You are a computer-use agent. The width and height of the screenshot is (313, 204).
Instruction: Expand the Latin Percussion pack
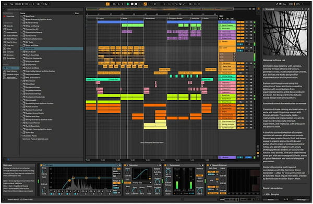21,75
